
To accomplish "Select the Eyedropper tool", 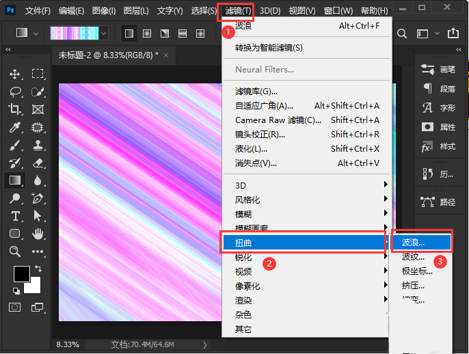I will pyautogui.click(x=14, y=127).
